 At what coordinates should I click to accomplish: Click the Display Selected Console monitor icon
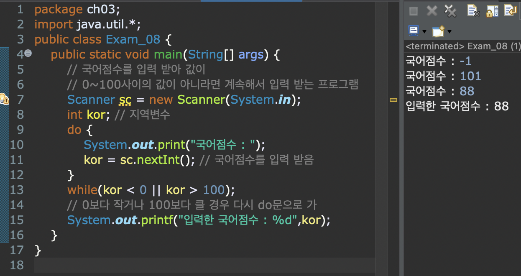414,31
